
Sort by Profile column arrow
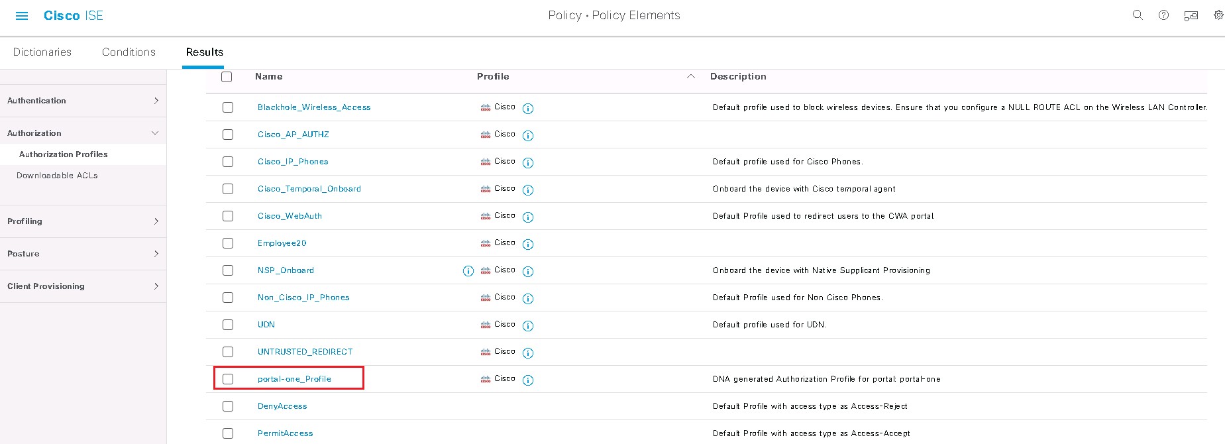691,77
